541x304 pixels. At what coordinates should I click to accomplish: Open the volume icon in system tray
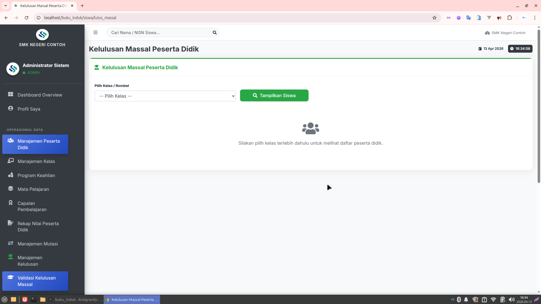tap(511, 299)
